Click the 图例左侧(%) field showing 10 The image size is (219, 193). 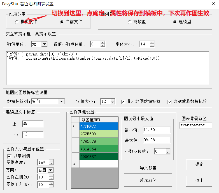point(43,177)
